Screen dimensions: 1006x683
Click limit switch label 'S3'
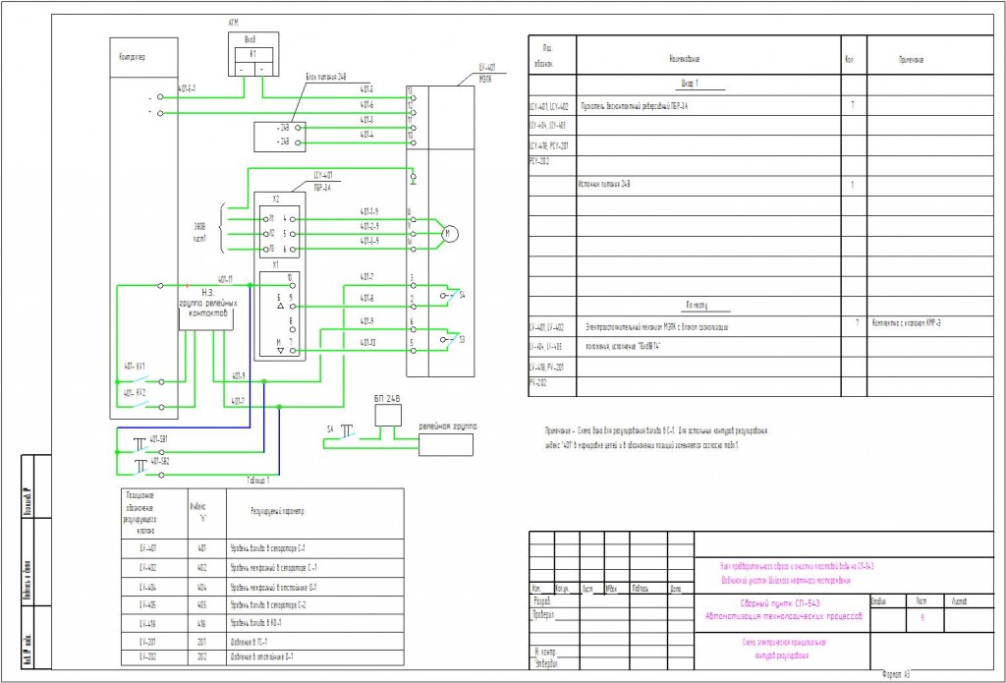click(462, 338)
